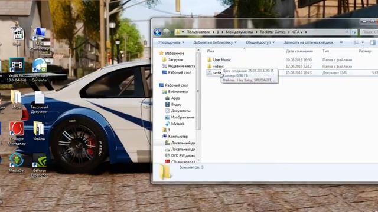This screenshot has width=378, height=212.
Task: Click the Explorer search field
Action: click(369, 32)
